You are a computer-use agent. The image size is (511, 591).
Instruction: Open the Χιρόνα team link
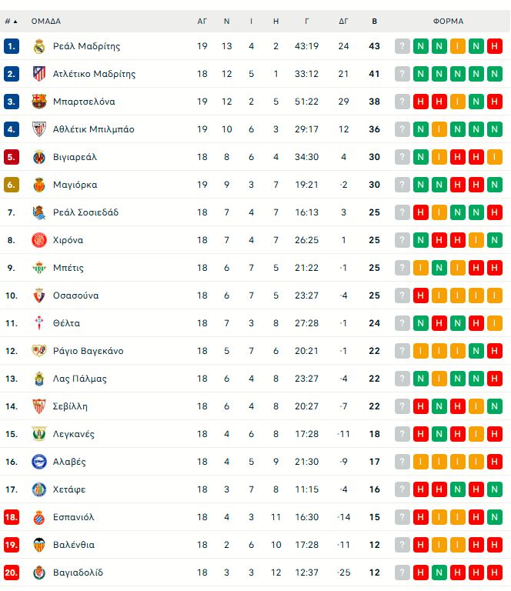[x=68, y=240]
